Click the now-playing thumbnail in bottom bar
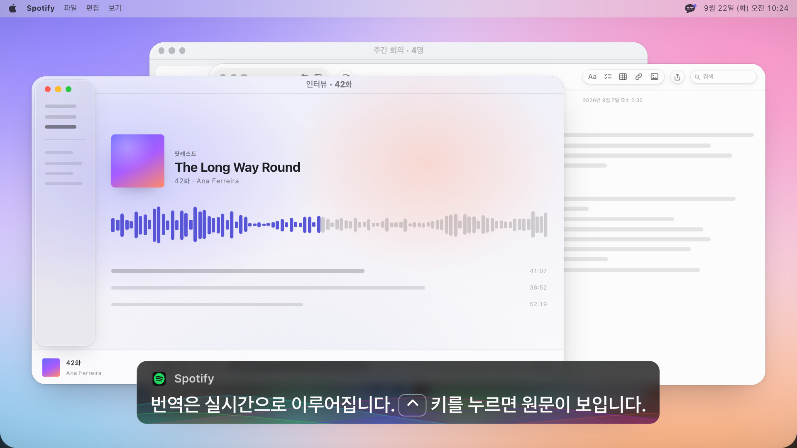The width and height of the screenshot is (797, 448). tap(51, 368)
